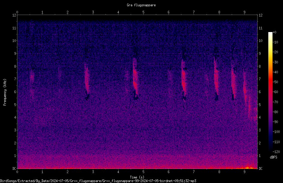Click the '-60' label on the color scale
This screenshot has width=283, height=183.
[275, 92]
